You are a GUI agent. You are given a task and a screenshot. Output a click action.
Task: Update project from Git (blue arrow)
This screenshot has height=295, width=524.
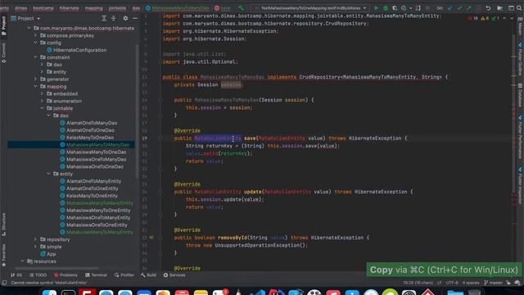coord(449,8)
